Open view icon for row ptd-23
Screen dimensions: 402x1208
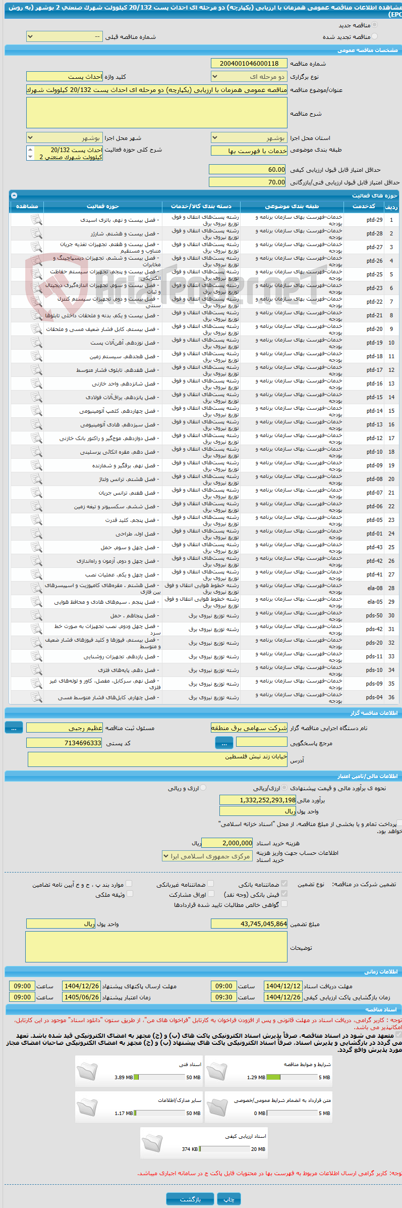[x=36, y=288]
